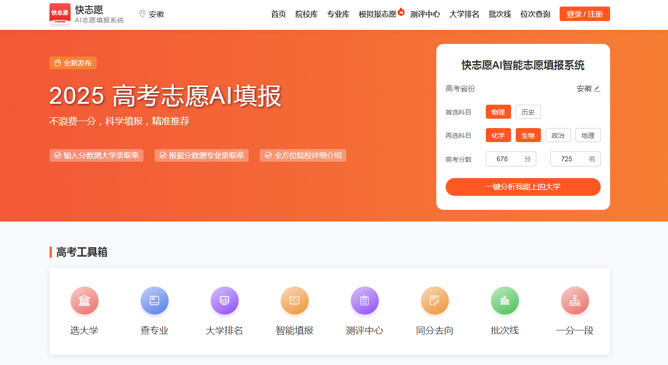The height and width of the screenshot is (365, 668).
Task: Click the 高考省份 label
Action: pos(461,89)
